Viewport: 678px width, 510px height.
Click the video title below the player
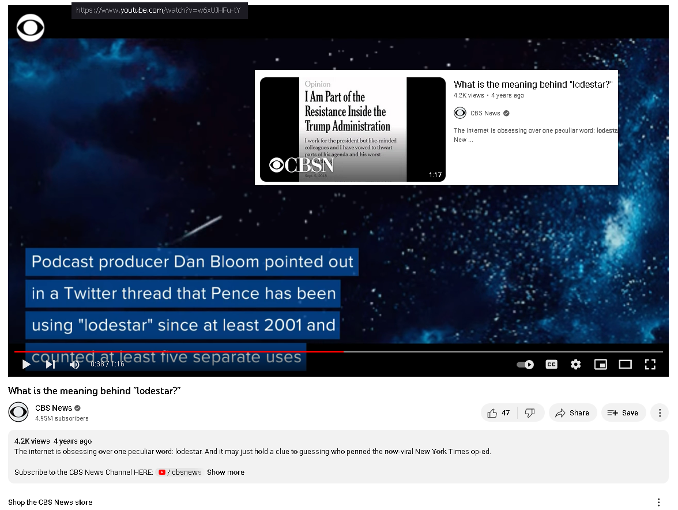click(x=95, y=391)
